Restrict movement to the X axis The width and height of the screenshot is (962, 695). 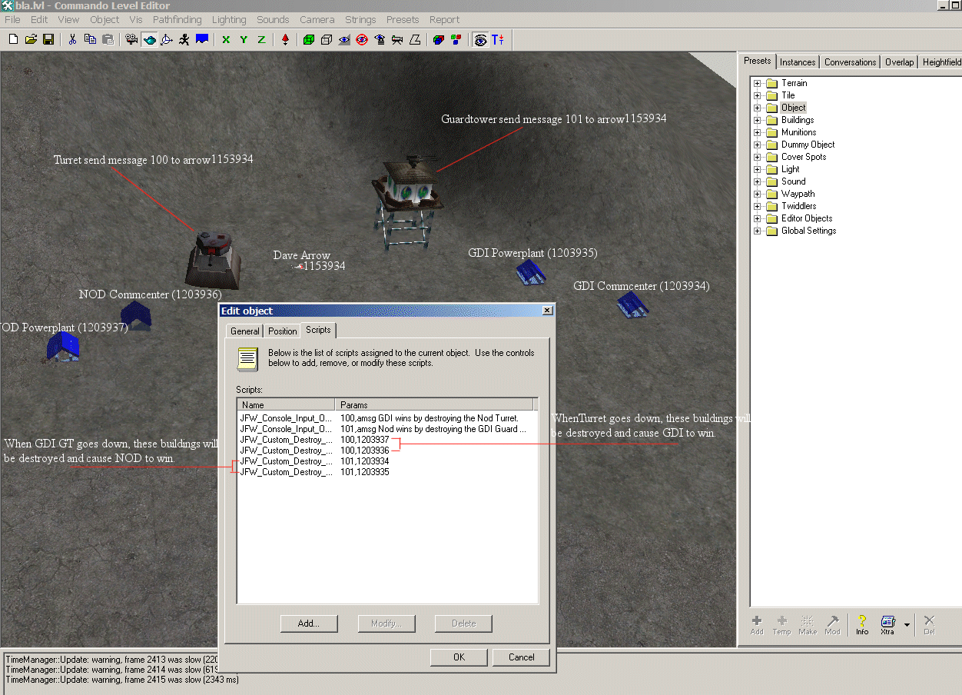pyautogui.click(x=226, y=39)
